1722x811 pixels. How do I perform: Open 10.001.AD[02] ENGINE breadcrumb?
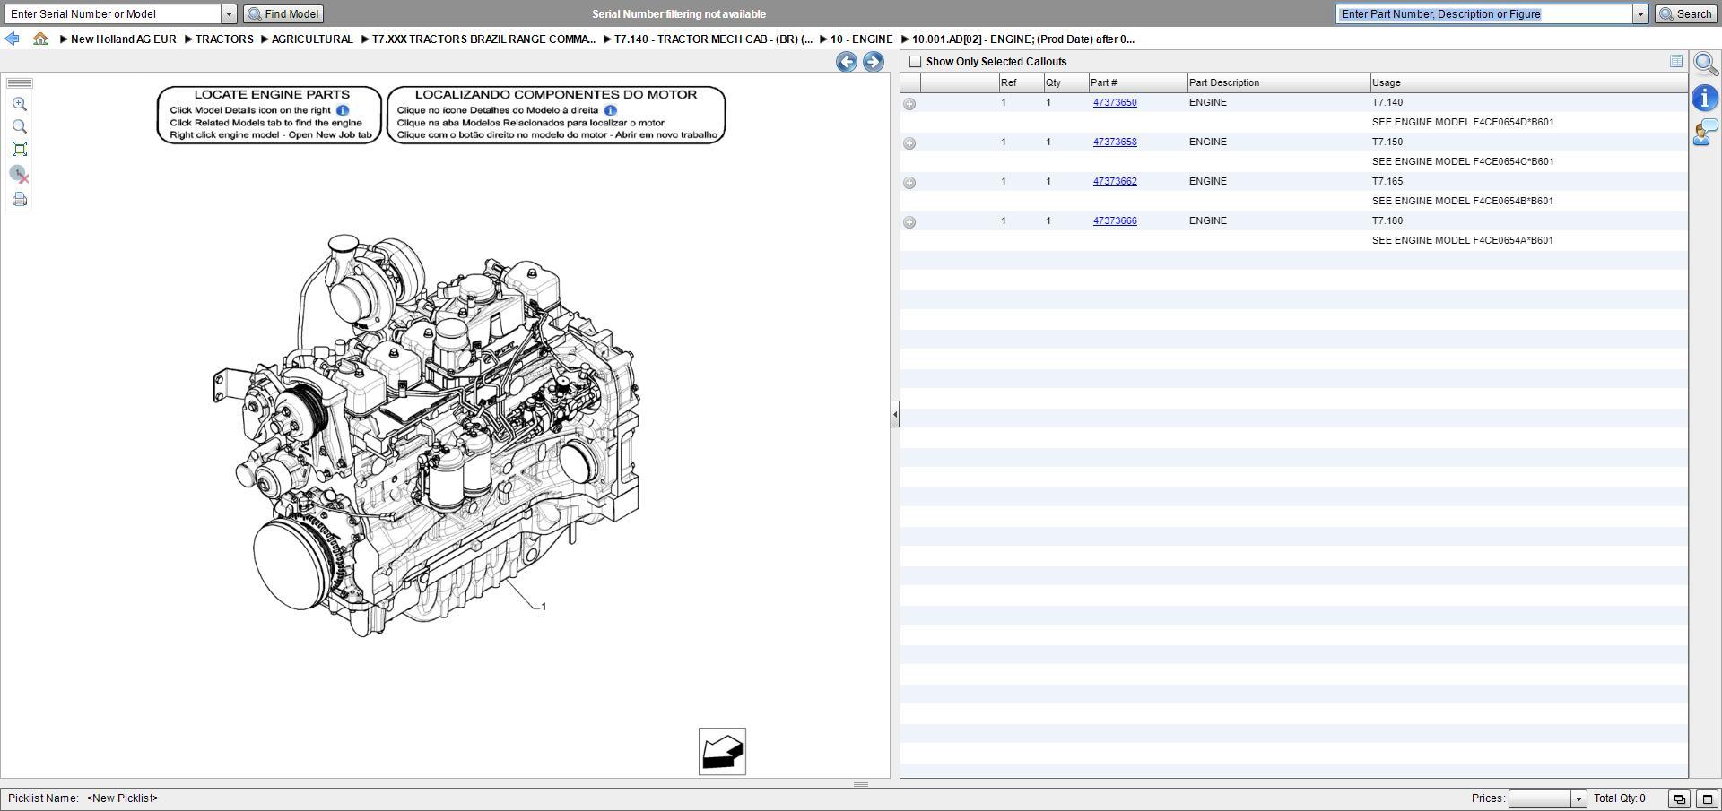pos(1023,39)
